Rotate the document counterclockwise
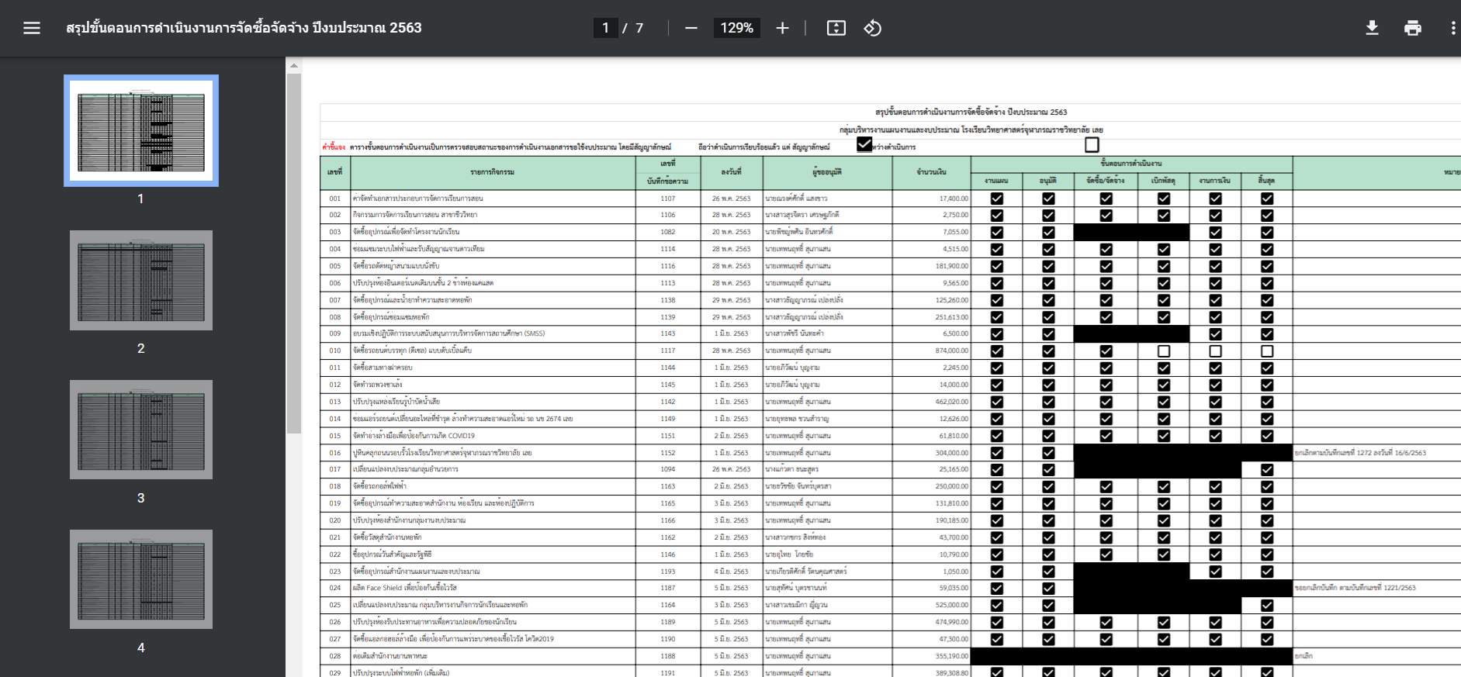 (x=873, y=28)
